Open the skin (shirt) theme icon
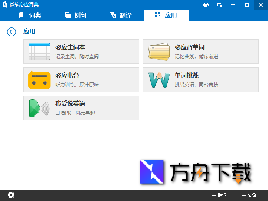Image resolution: width=268 pixels, height=201 pixels. click(206, 5)
